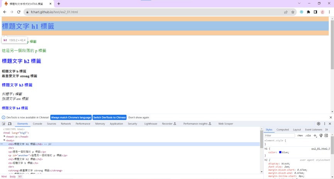Expand the head node in DOM tree

pyautogui.click(x=4, y=136)
